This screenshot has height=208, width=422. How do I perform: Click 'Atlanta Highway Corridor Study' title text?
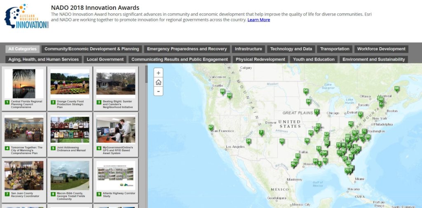click(x=119, y=195)
